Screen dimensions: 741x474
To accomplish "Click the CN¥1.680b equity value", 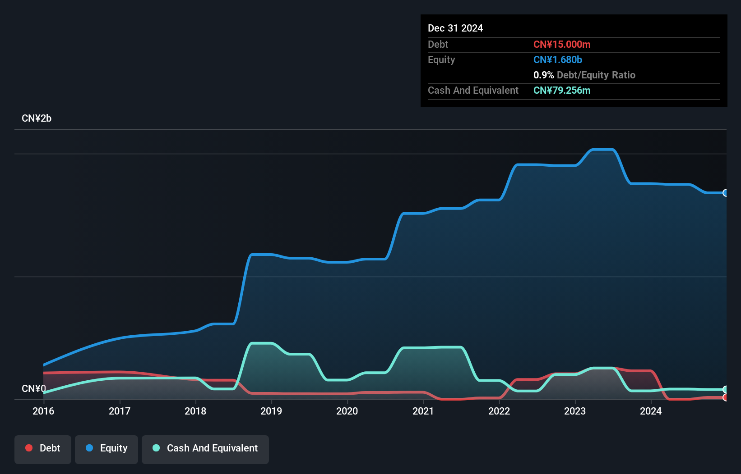I will pyautogui.click(x=558, y=59).
